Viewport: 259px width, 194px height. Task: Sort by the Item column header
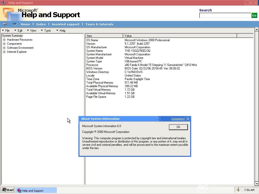coord(104,36)
